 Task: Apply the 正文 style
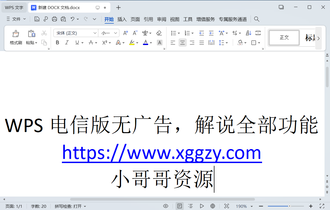coord(284,38)
